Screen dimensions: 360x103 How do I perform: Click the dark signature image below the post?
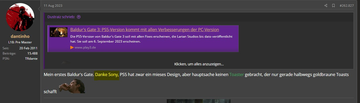[x=199, y=101]
